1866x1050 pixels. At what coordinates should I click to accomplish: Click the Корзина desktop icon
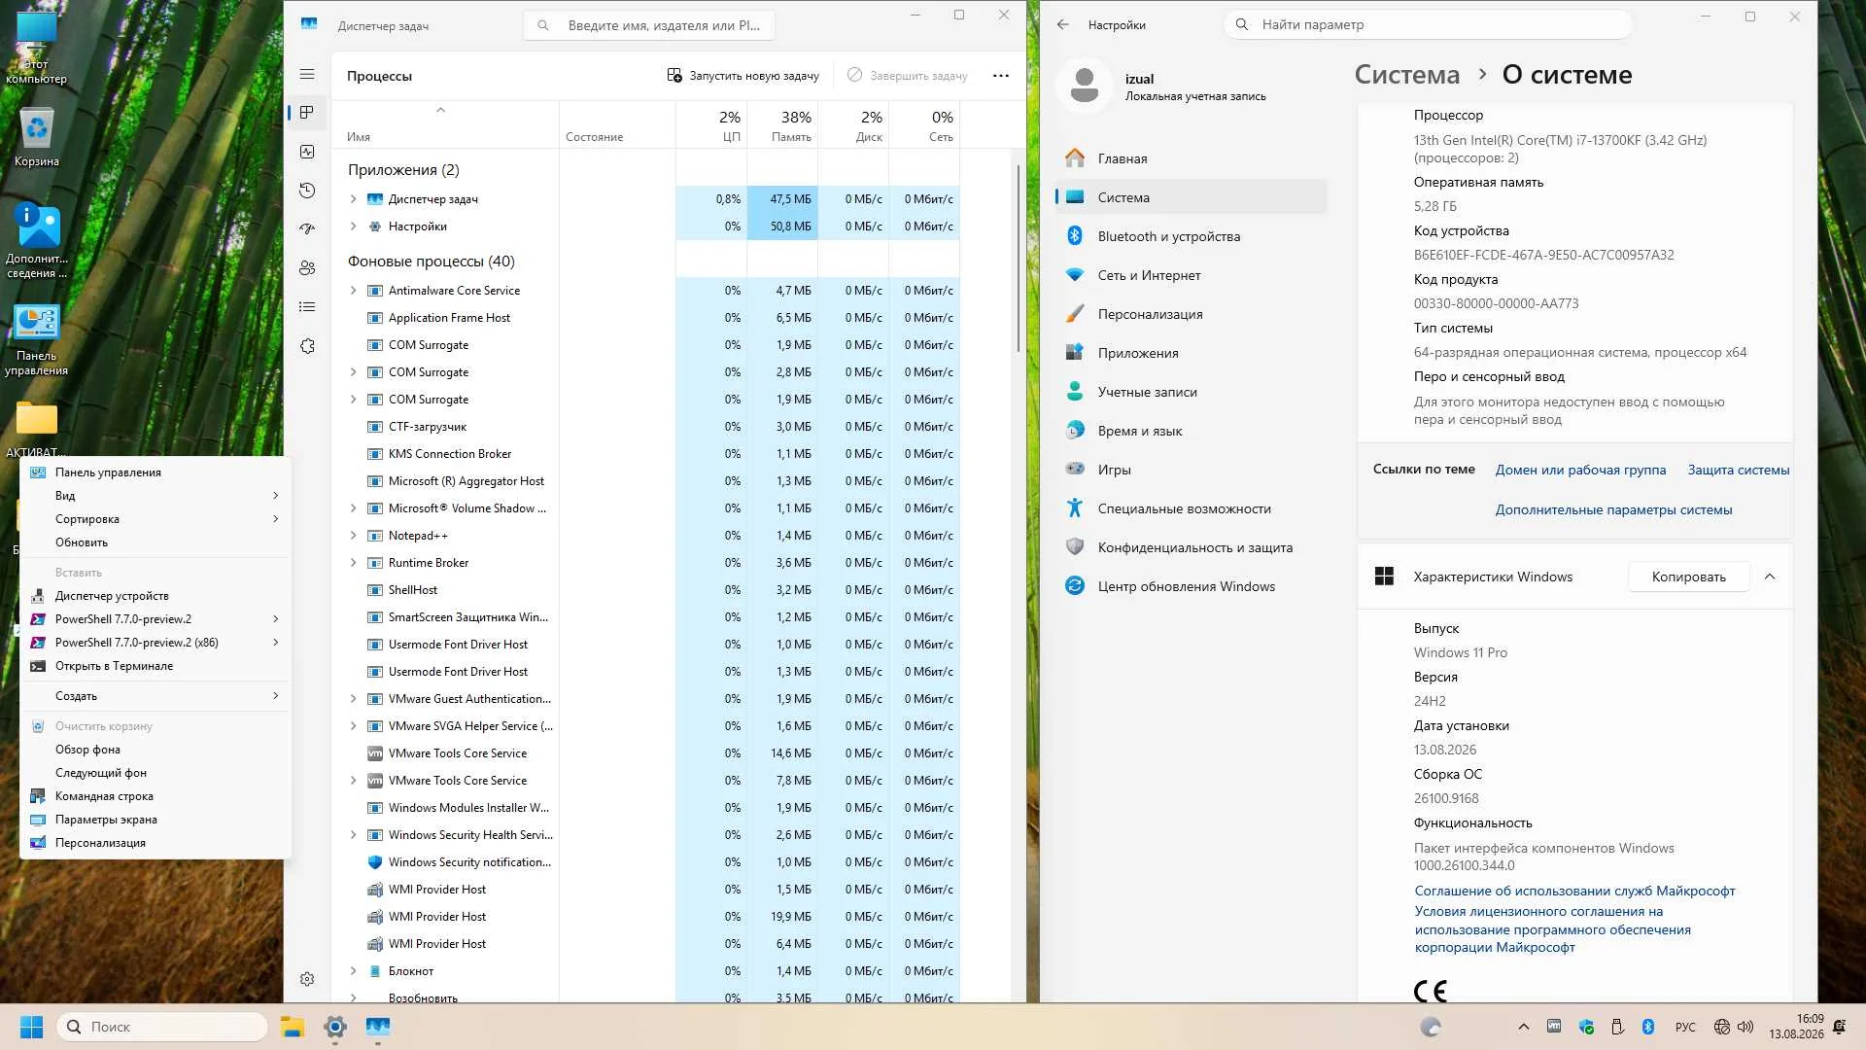click(x=37, y=137)
